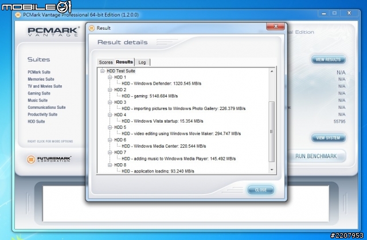Collapse the HDD 4 node

coord(110,115)
